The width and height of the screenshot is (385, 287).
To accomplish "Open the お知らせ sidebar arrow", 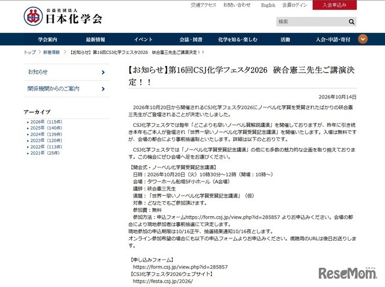I will coord(103,72).
